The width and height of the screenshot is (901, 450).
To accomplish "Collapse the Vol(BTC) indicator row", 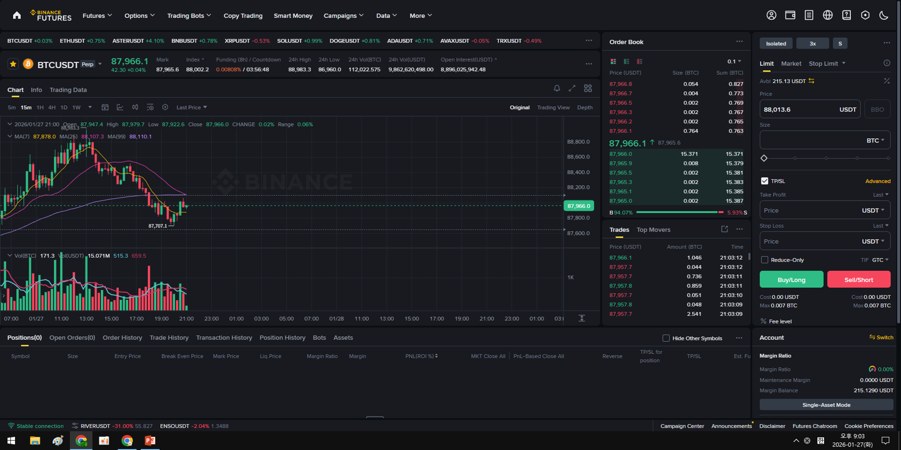I will (10, 256).
